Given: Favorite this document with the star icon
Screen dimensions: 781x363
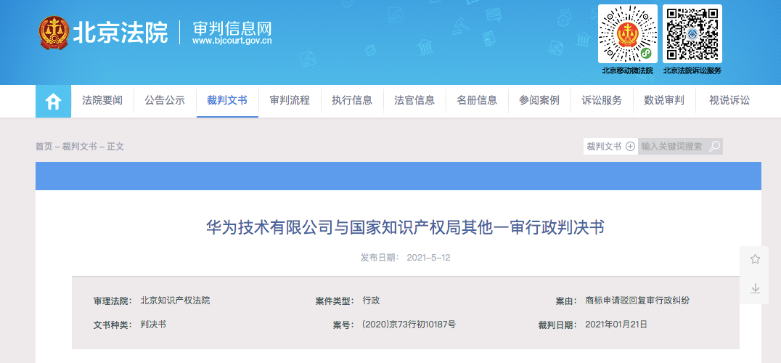Looking at the screenshot, I should tap(755, 259).
